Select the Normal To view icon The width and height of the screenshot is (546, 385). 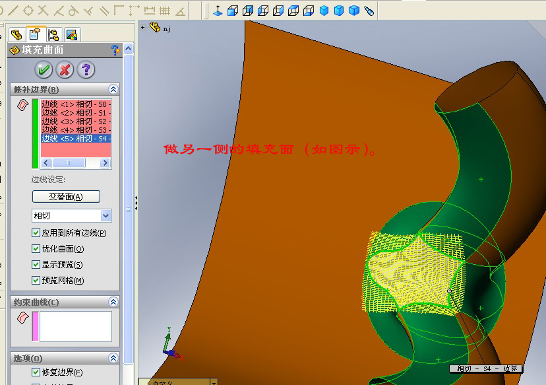pos(218,11)
